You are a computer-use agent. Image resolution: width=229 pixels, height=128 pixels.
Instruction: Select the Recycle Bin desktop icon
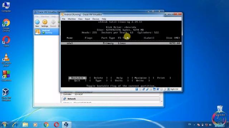[x=220, y=111]
